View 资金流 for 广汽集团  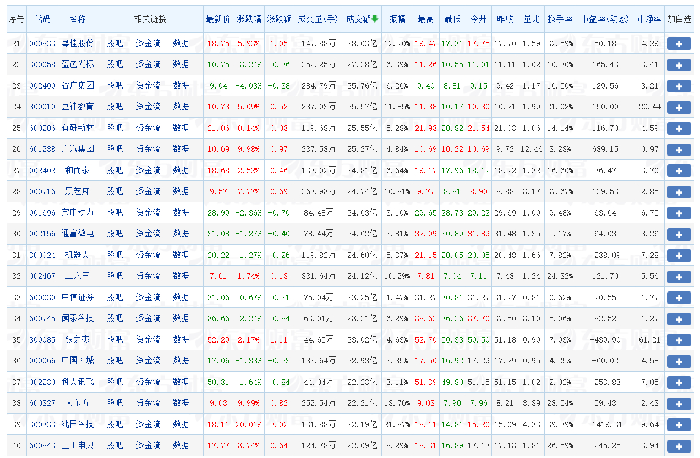(x=148, y=149)
